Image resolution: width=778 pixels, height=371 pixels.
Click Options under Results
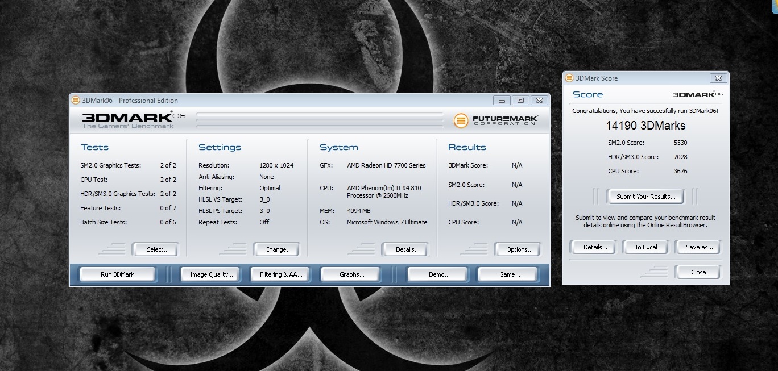click(x=519, y=249)
